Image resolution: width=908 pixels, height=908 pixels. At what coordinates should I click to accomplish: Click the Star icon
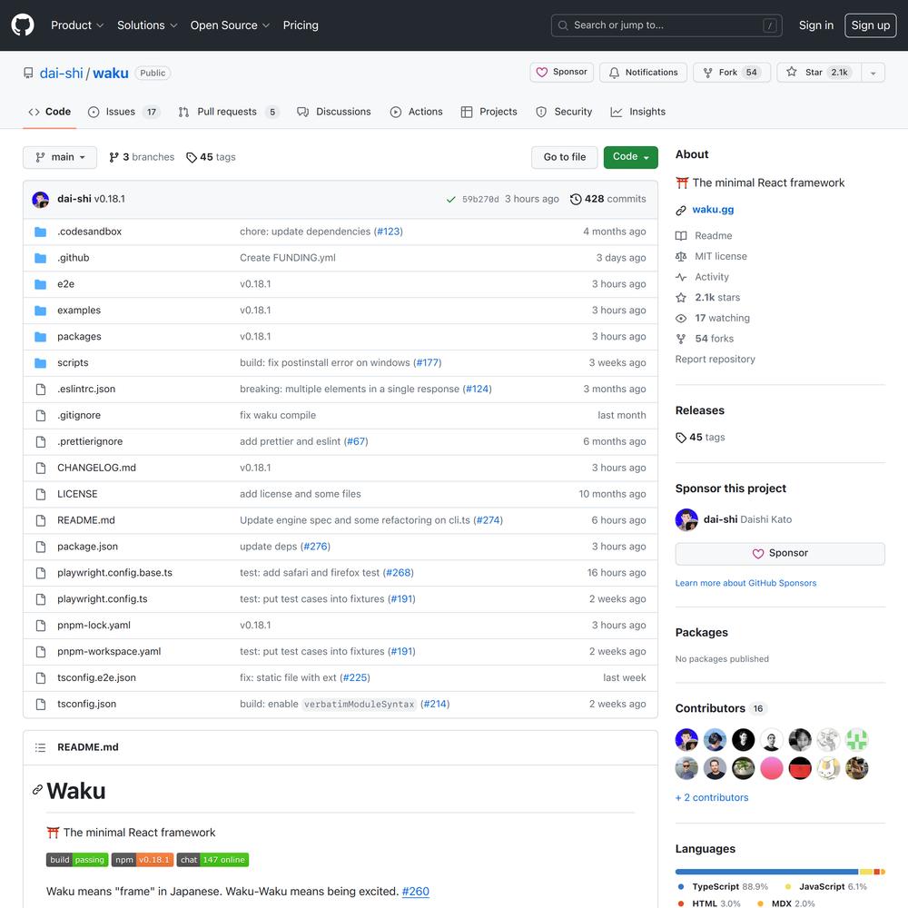click(791, 72)
